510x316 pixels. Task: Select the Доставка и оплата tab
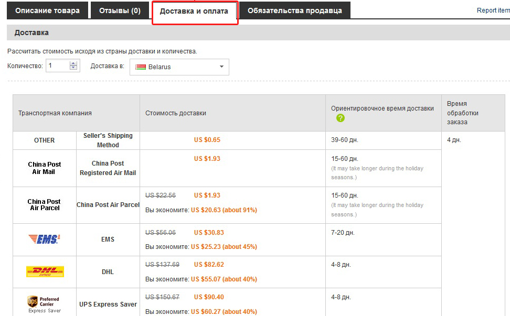194,11
